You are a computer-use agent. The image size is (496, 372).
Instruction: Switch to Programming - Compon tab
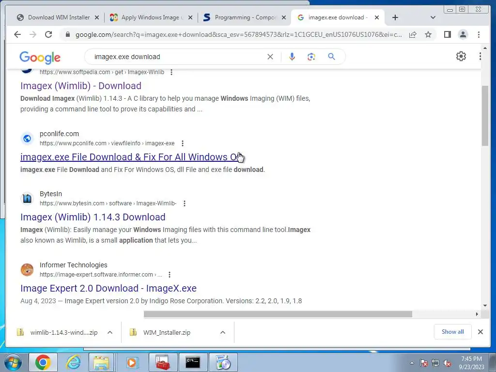[246, 17]
